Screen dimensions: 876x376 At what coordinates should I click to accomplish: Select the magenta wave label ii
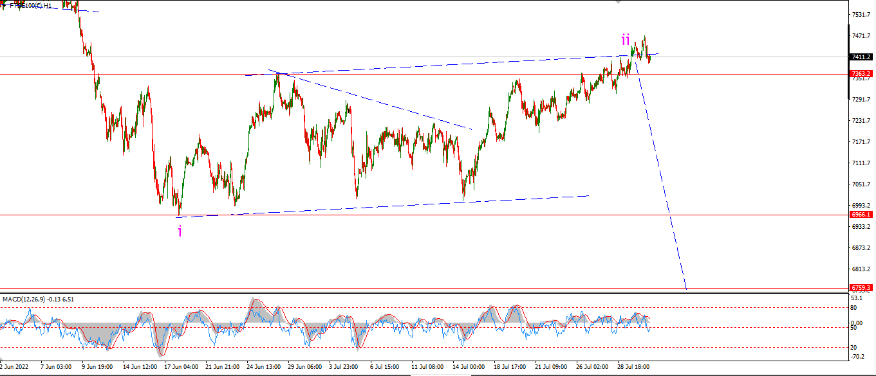[626, 39]
